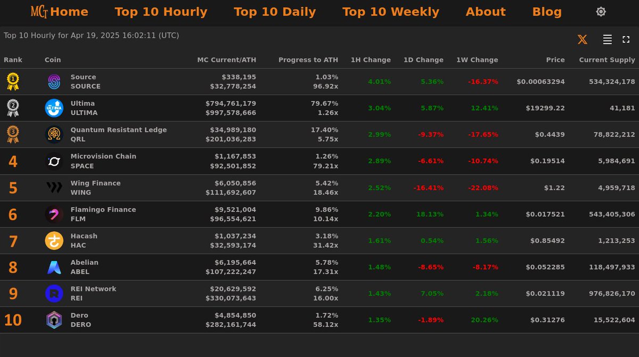Image resolution: width=639 pixels, height=357 pixels.
Task: Open the Blog page
Action: [x=547, y=12]
